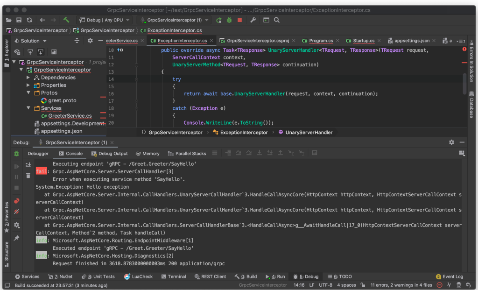Toggle the preview icon in the Solution toolbar

(x=54, y=52)
